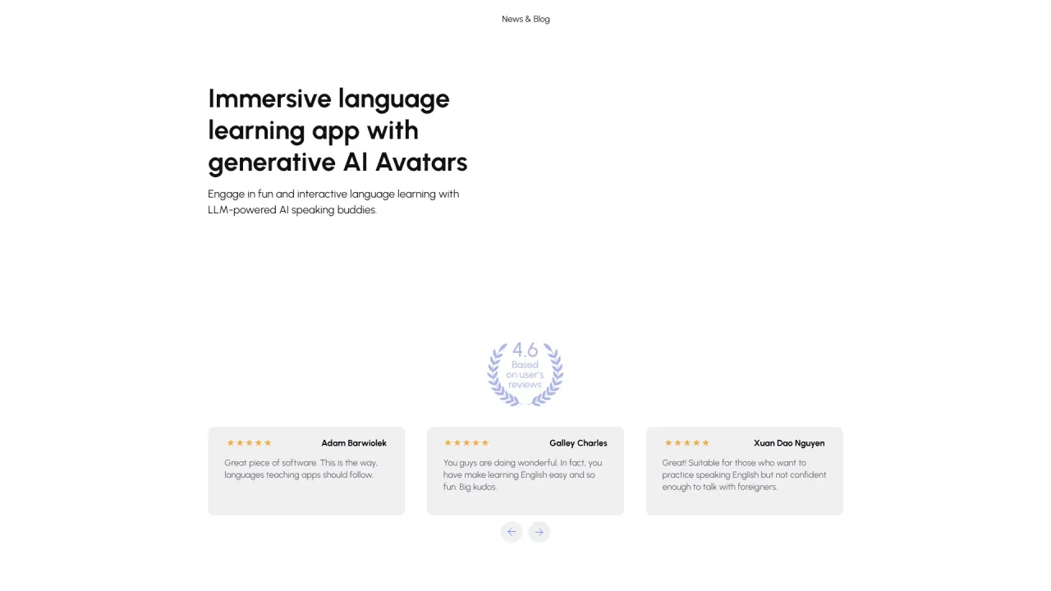Click the previous review arrow button

[x=512, y=532]
